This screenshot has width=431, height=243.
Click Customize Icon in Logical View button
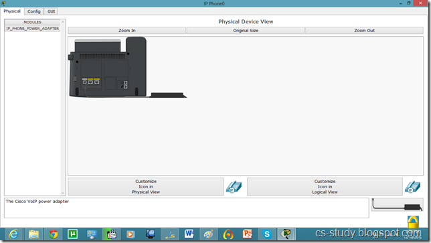[x=325, y=186]
